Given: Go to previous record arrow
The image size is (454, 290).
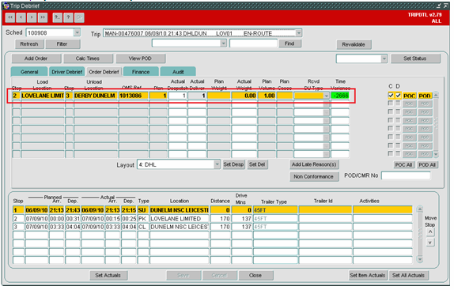Looking at the screenshot, I should 21,17.
